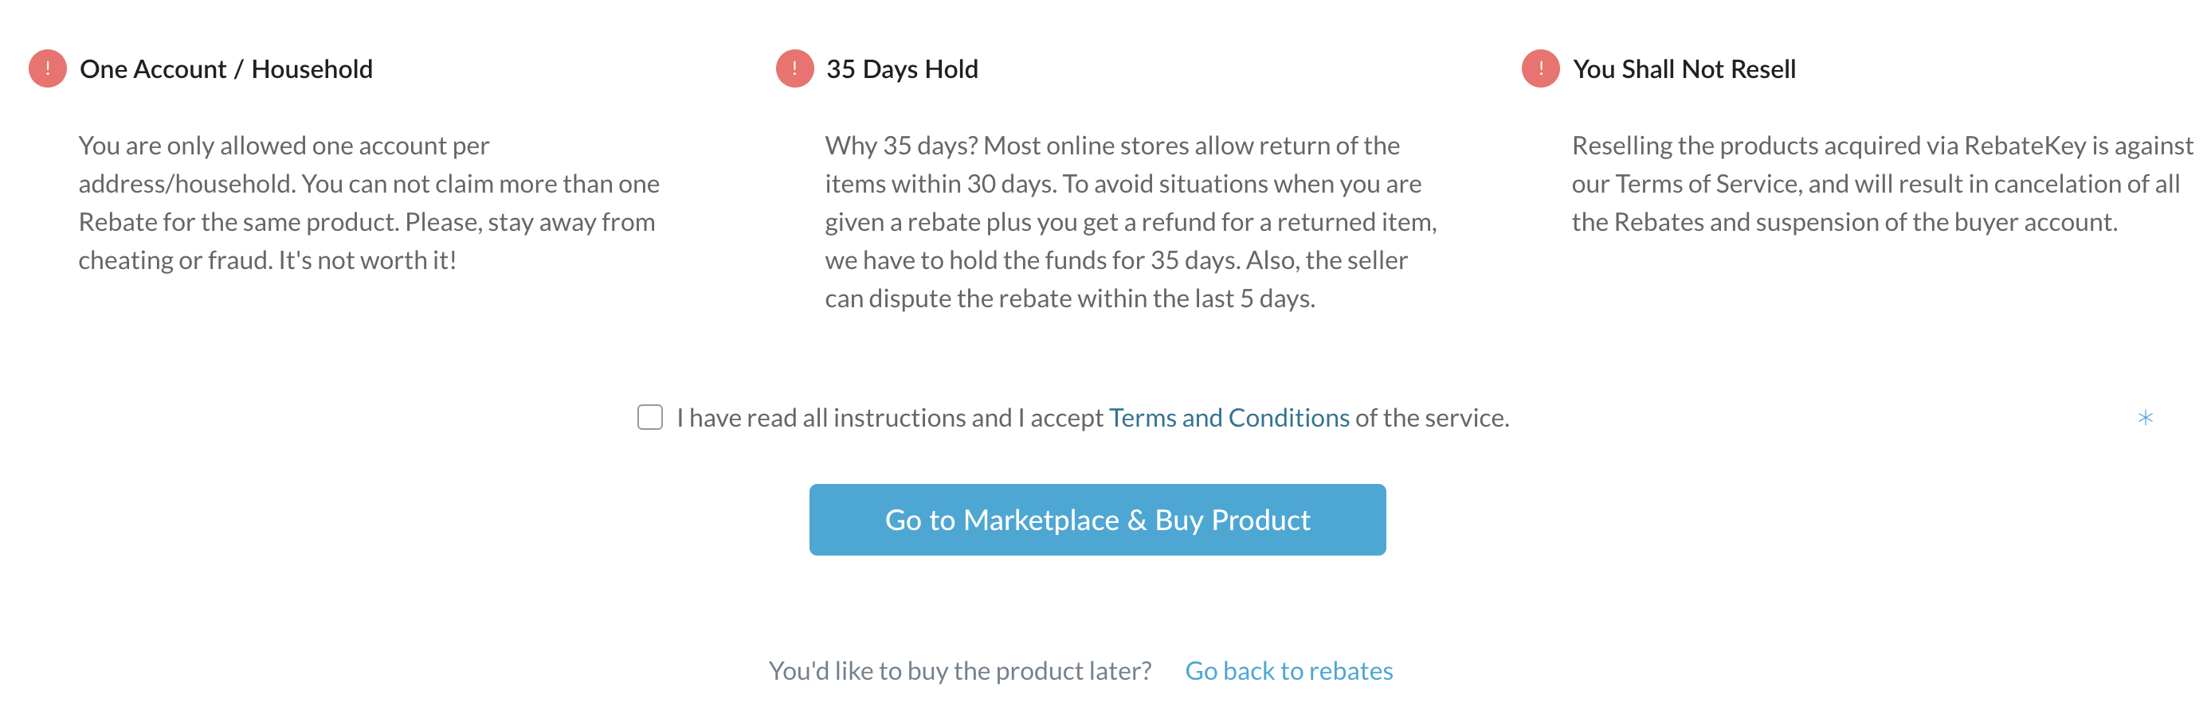Image resolution: width=2207 pixels, height=710 pixels.
Task: Tick the box confirming you read all instructions
Action: click(650, 417)
